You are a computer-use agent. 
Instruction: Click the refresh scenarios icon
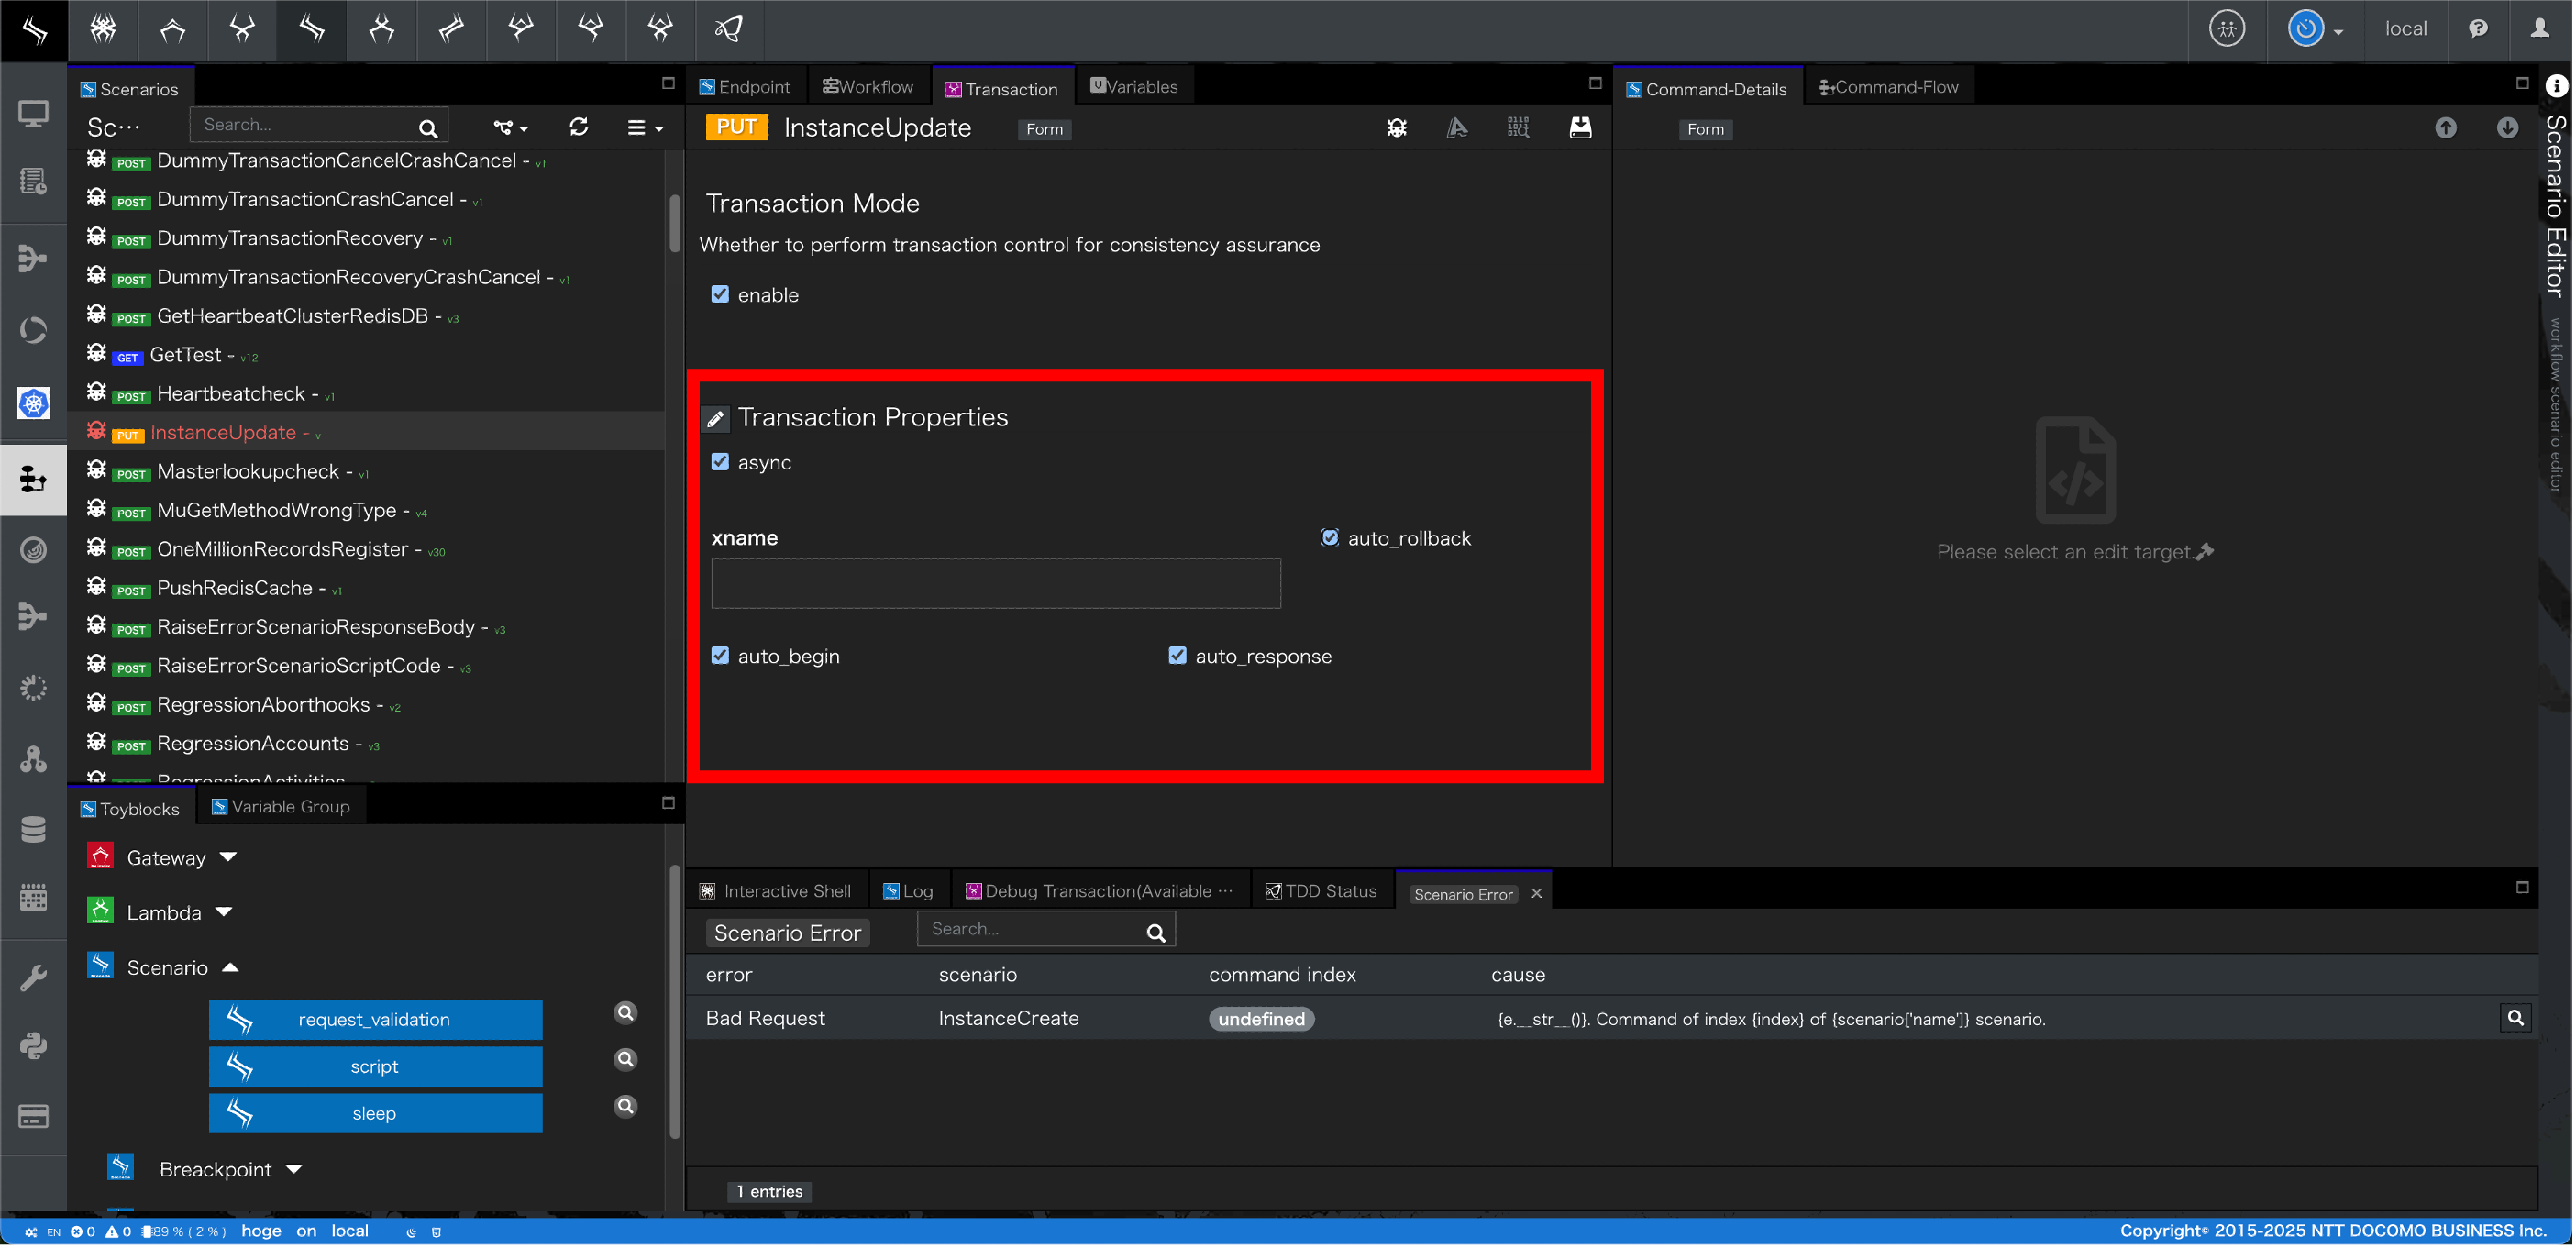(578, 127)
